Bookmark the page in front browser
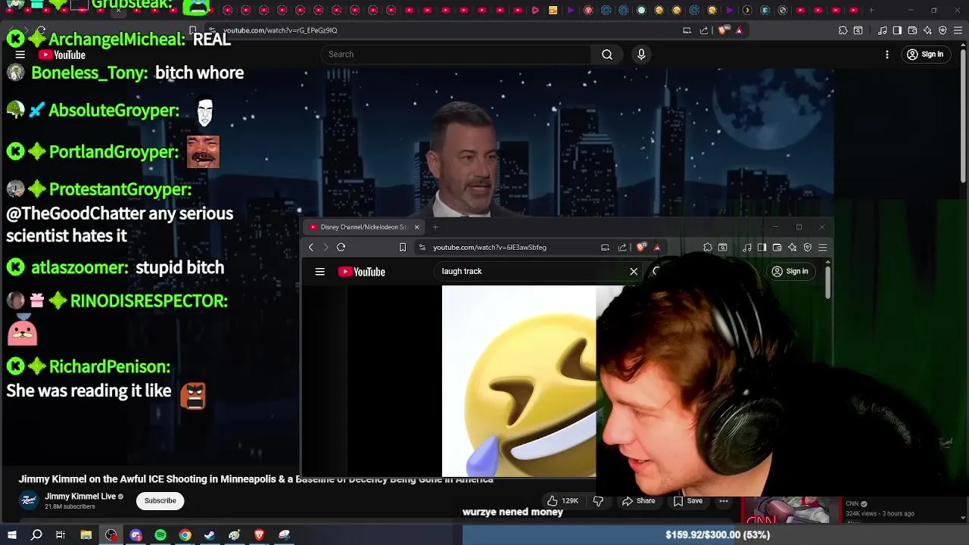The height and width of the screenshot is (545, 969). (x=403, y=248)
